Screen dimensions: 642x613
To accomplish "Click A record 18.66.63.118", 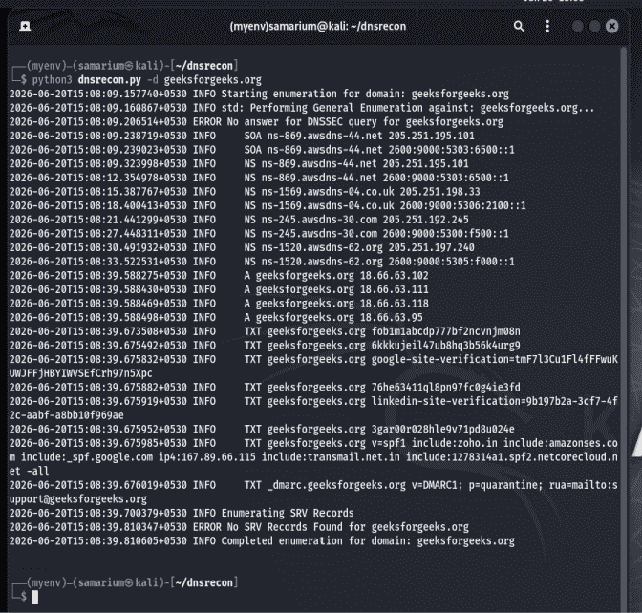I will pyautogui.click(x=219, y=304).
